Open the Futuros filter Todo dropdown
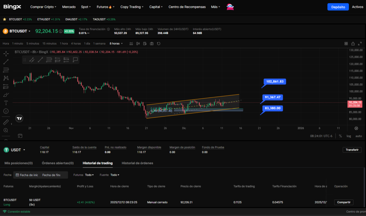The image size is (366, 216). (89, 175)
